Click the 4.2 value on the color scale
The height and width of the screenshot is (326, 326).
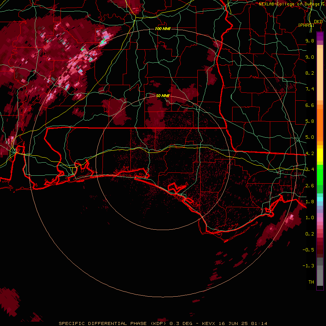point(310,154)
